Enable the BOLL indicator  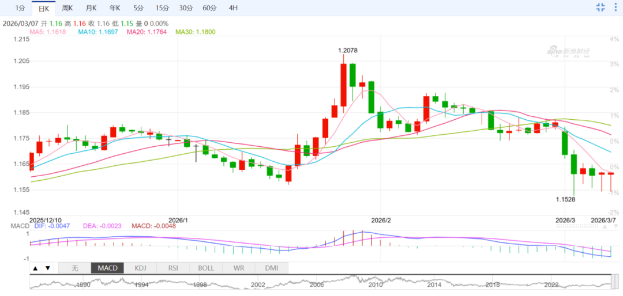pos(205,268)
